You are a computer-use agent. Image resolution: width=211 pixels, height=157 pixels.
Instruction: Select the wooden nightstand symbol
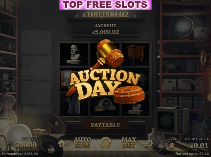tap(136, 54)
